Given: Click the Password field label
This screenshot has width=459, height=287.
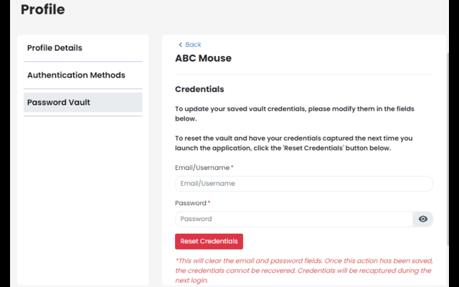Looking at the screenshot, I should 191,203.
